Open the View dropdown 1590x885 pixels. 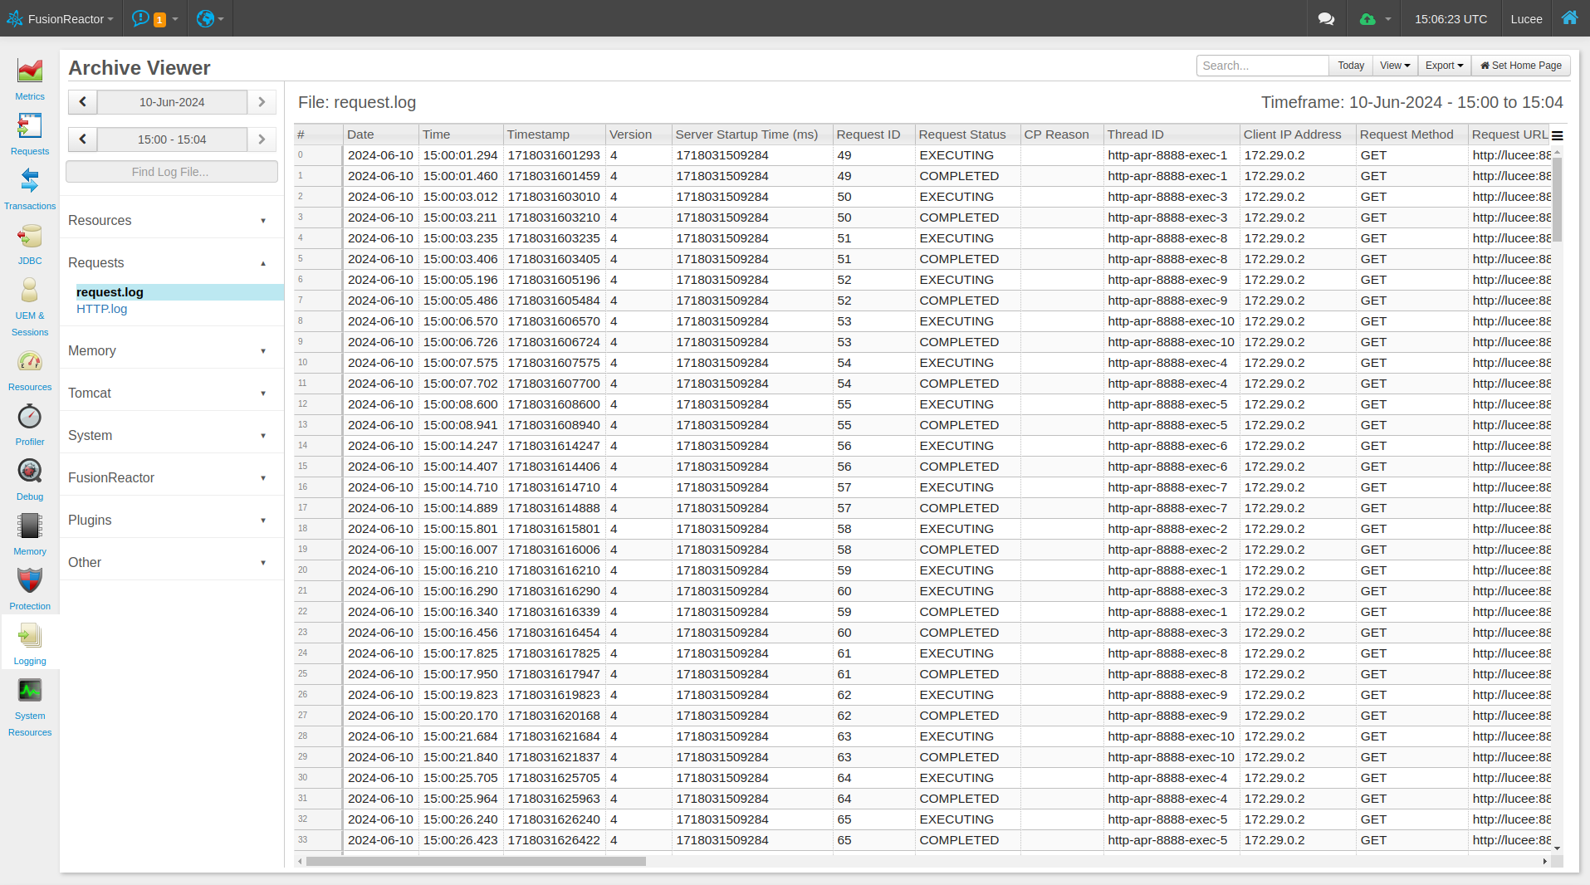(x=1395, y=66)
